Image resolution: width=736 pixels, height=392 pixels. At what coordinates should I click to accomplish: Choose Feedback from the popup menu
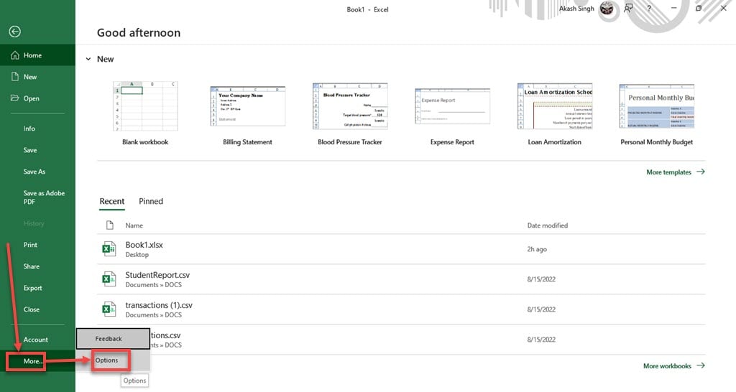point(113,339)
